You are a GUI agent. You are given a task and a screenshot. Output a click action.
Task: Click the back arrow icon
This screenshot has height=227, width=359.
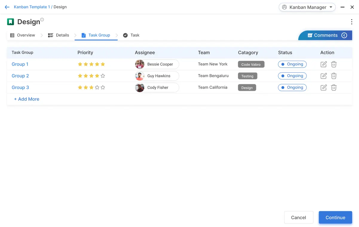pyautogui.click(x=7, y=7)
